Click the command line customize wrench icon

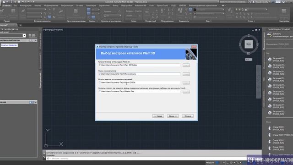pyautogui.click(x=44, y=157)
